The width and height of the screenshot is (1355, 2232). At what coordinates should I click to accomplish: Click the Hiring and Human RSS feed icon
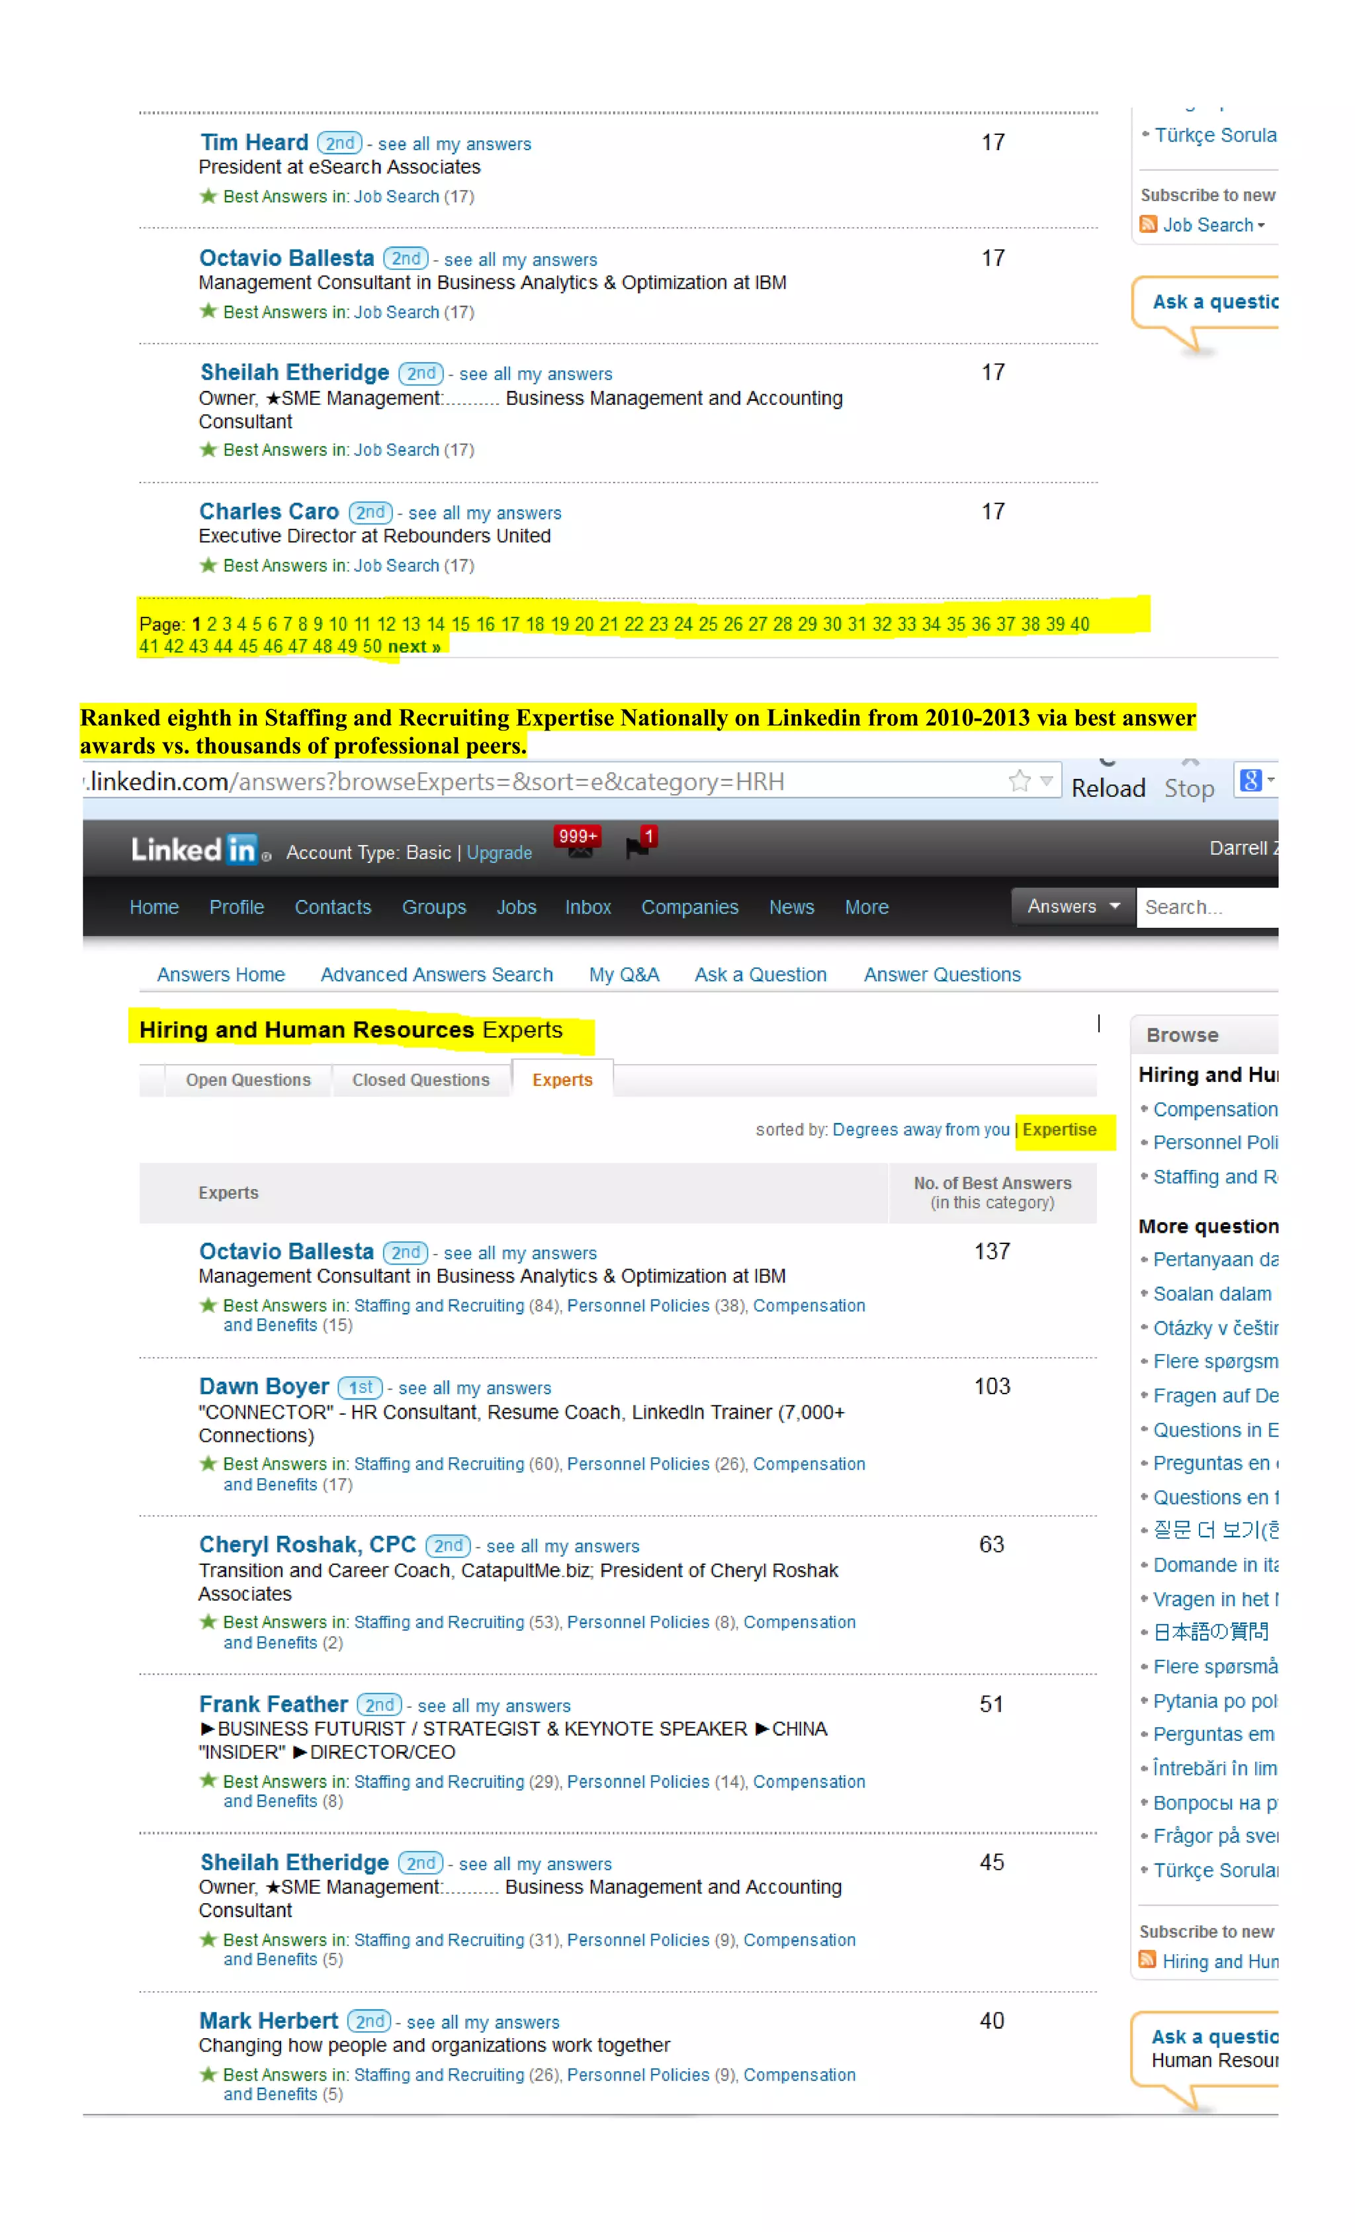click(1148, 1959)
